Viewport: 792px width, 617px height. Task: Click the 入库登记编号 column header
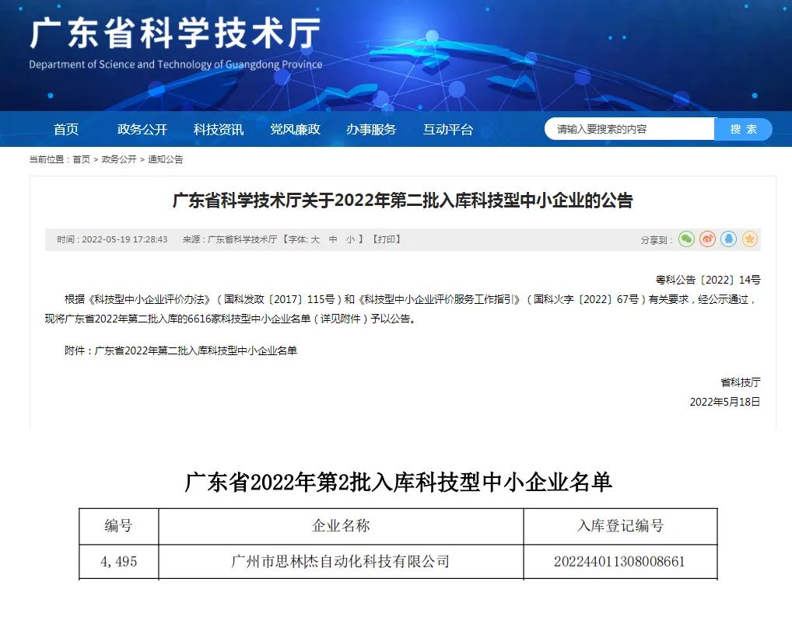click(620, 525)
